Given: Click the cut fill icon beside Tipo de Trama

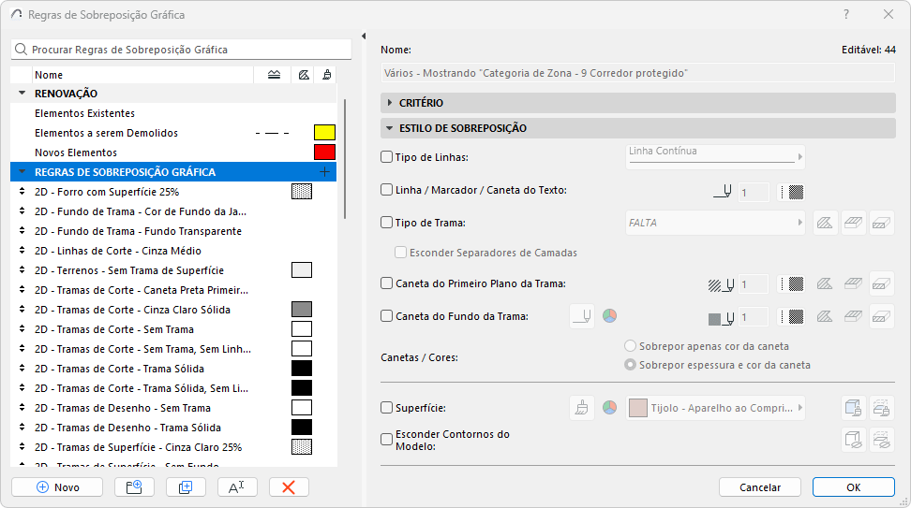Looking at the screenshot, I should pos(825,223).
